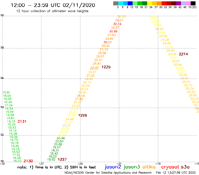Select the pass time label 1227
The height and width of the screenshot is (175, 199).
(62, 159)
